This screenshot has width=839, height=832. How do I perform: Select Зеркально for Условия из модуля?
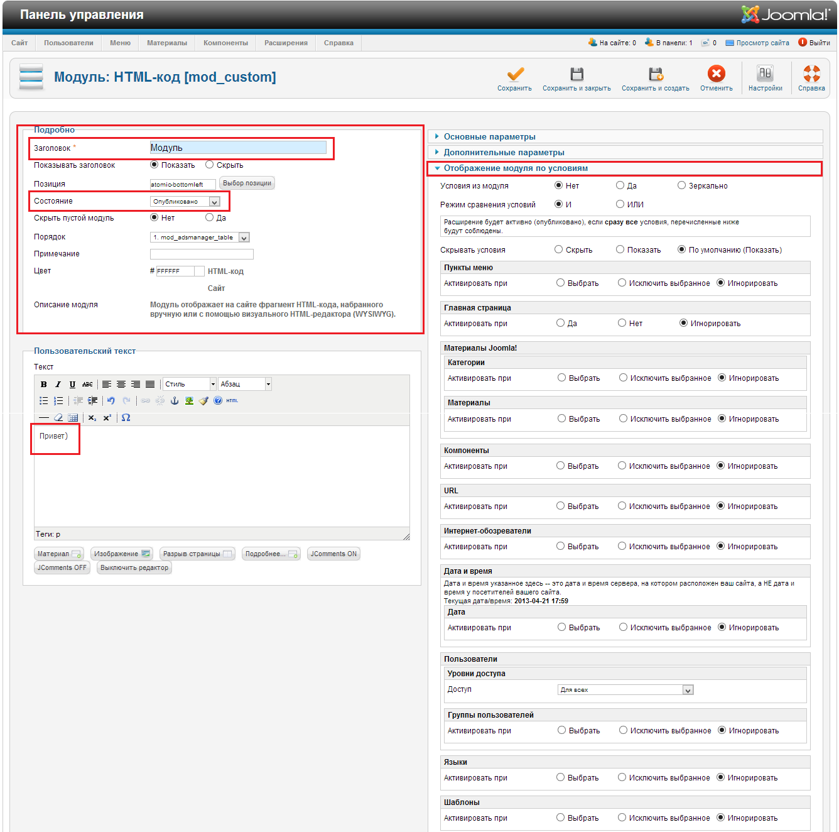[682, 185]
